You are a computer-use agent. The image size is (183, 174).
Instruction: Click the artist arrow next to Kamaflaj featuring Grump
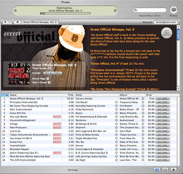click(116, 106)
